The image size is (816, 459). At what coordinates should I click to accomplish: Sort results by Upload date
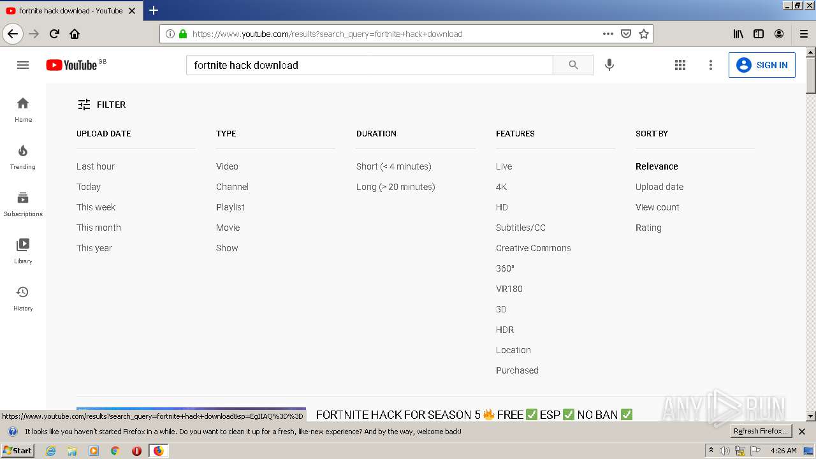point(659,187)
